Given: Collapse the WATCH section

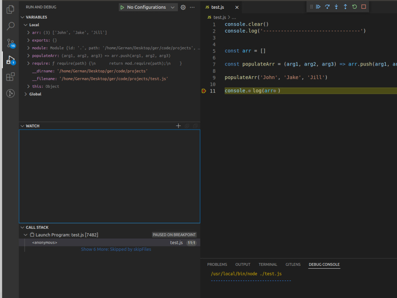Looking at the screenshot, I should click(x=23, y=126).
